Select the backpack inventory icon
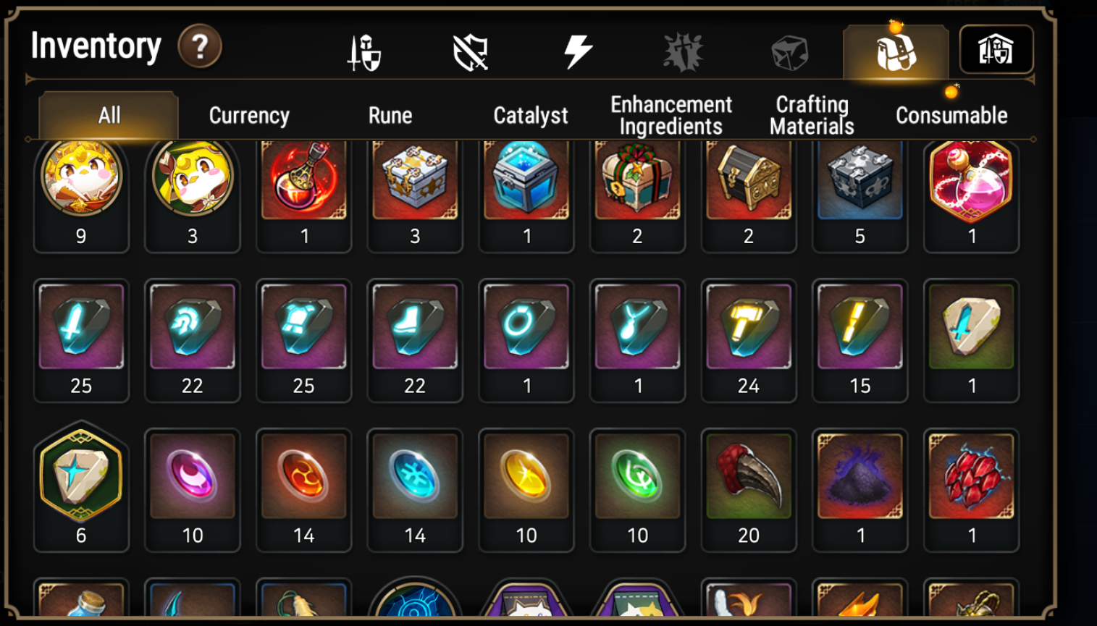Screen dimensions: 1097x626 coord(896,52)
